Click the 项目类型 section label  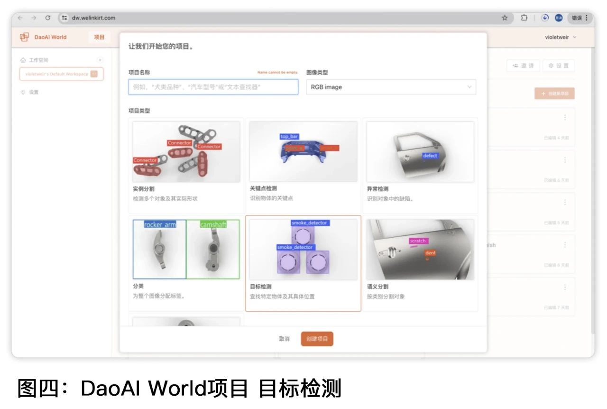139,111
